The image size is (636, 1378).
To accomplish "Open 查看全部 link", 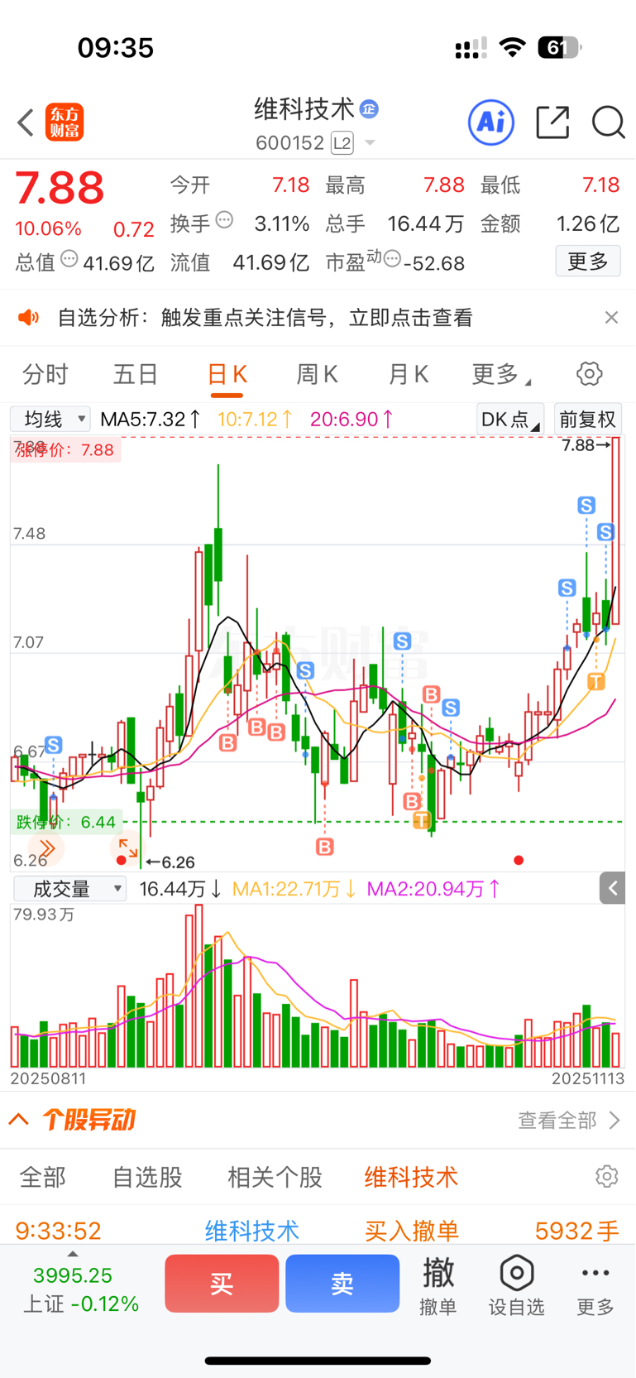I will click(569, 1120).
